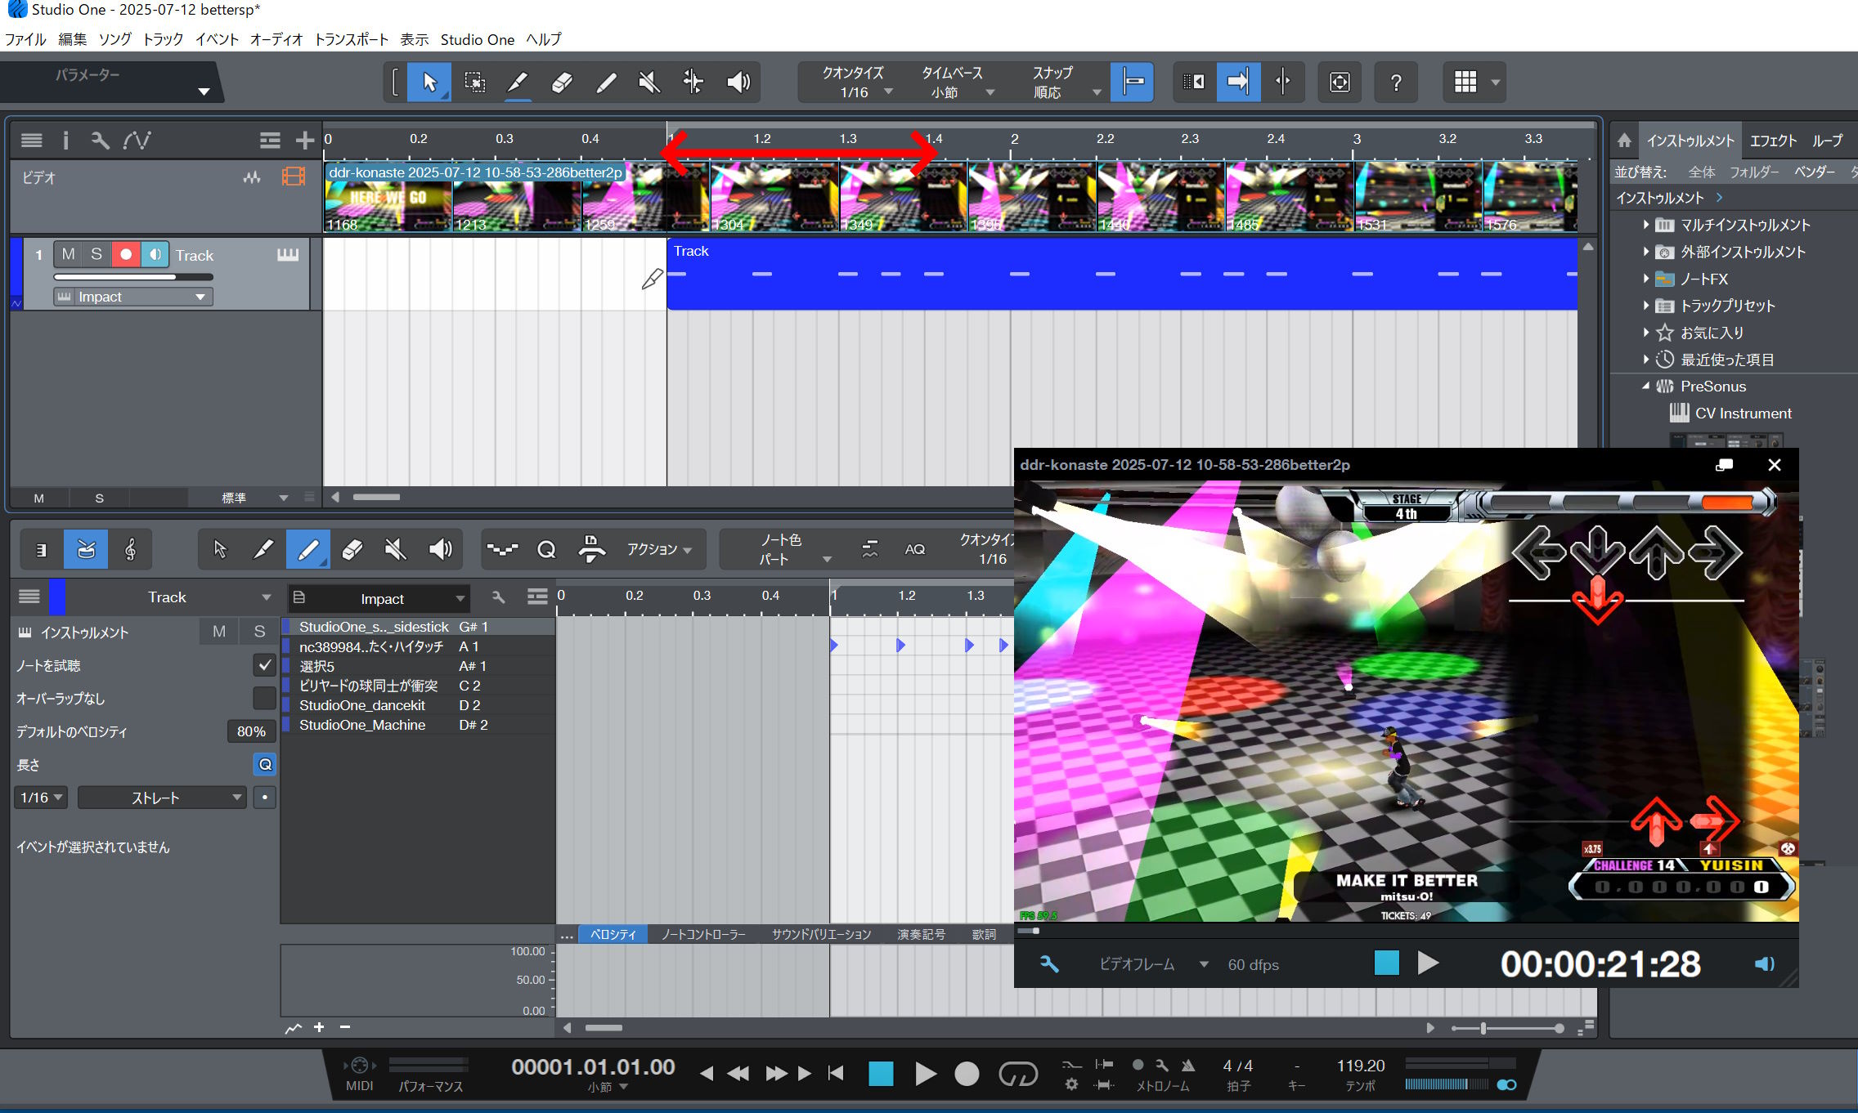Show automation curve icon in track header
This screenshot has width=1858, height=1113.
[137, 141]
